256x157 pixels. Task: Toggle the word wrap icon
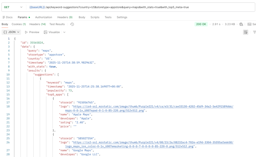[x=245, y=32]
